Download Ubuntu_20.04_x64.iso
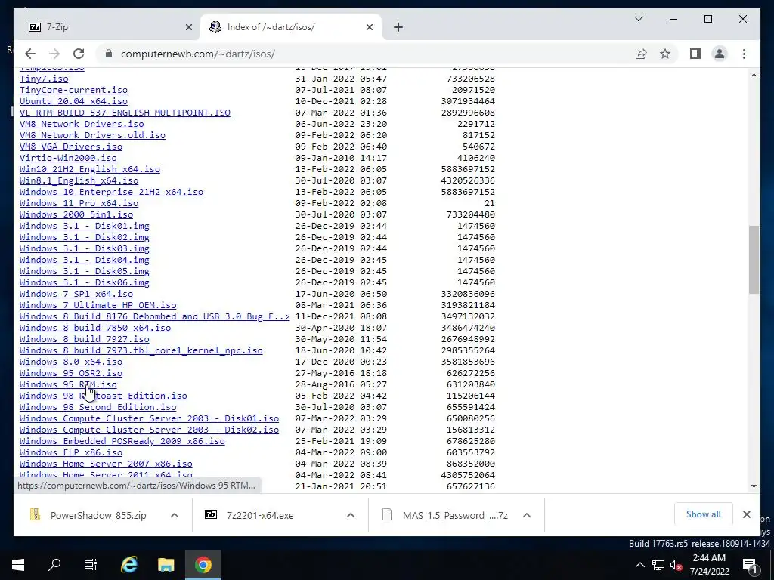The width and height of the screenshot is (774, 580). (73, 101)
